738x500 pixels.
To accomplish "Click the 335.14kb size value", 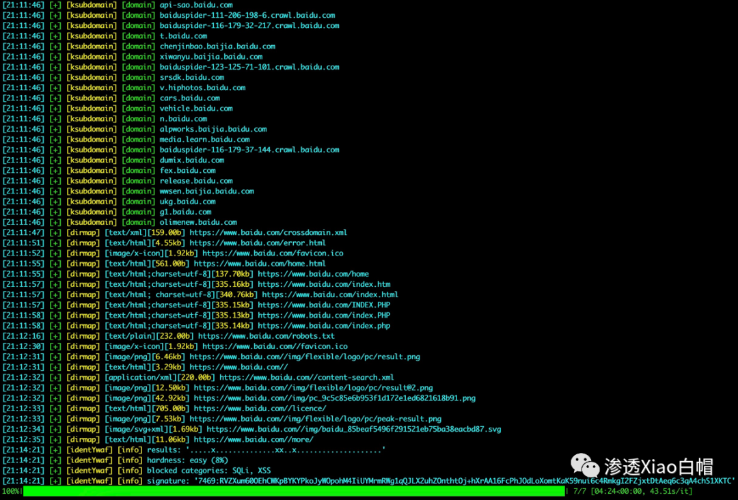I will point(232,326).
